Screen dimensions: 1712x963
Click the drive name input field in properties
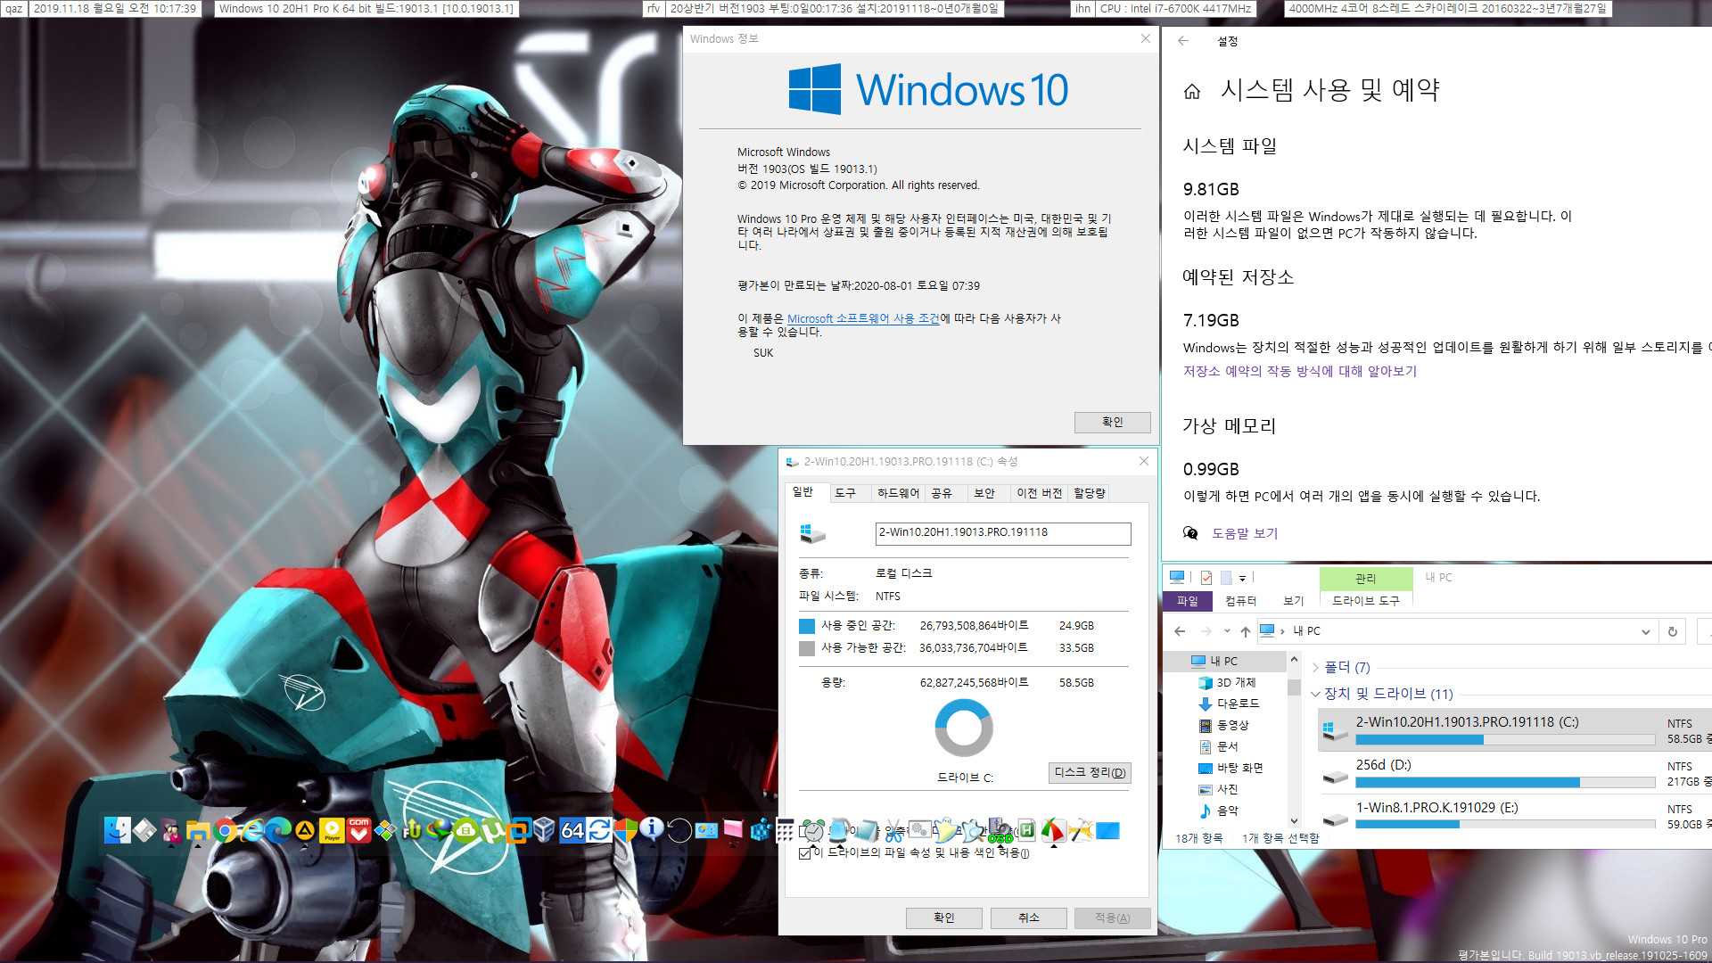pos(1003,533)
